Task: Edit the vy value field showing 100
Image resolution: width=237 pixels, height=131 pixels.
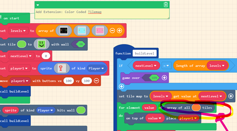Action: point(87,81)
